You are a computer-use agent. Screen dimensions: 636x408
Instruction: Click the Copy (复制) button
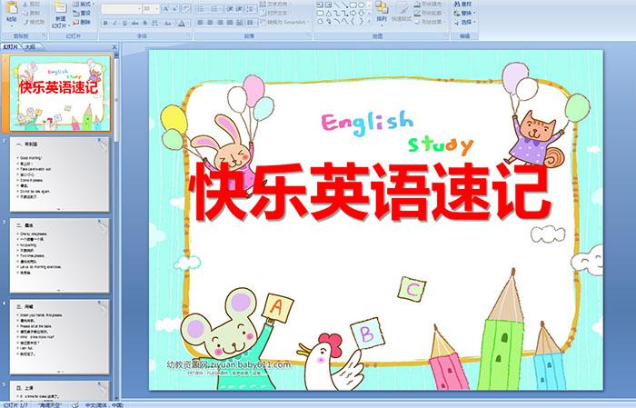(x=32, y=13)
